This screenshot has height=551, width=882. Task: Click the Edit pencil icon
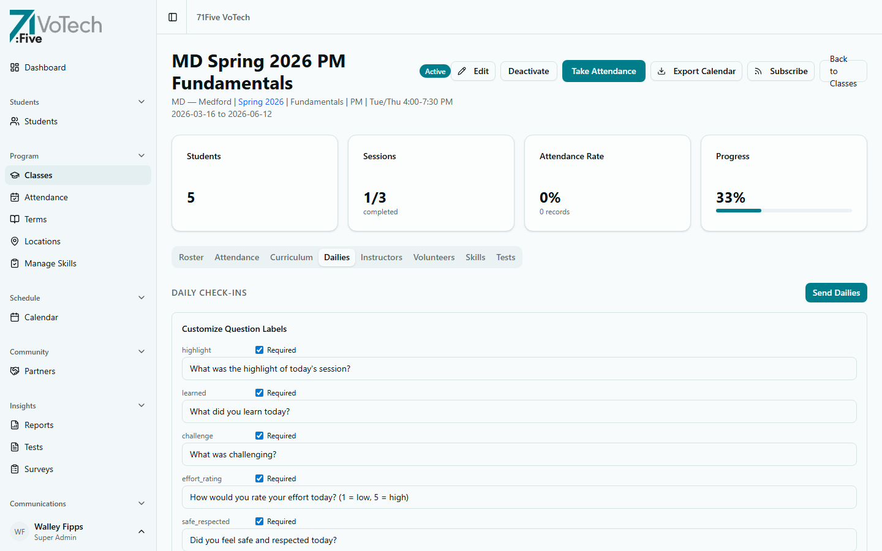462,71
